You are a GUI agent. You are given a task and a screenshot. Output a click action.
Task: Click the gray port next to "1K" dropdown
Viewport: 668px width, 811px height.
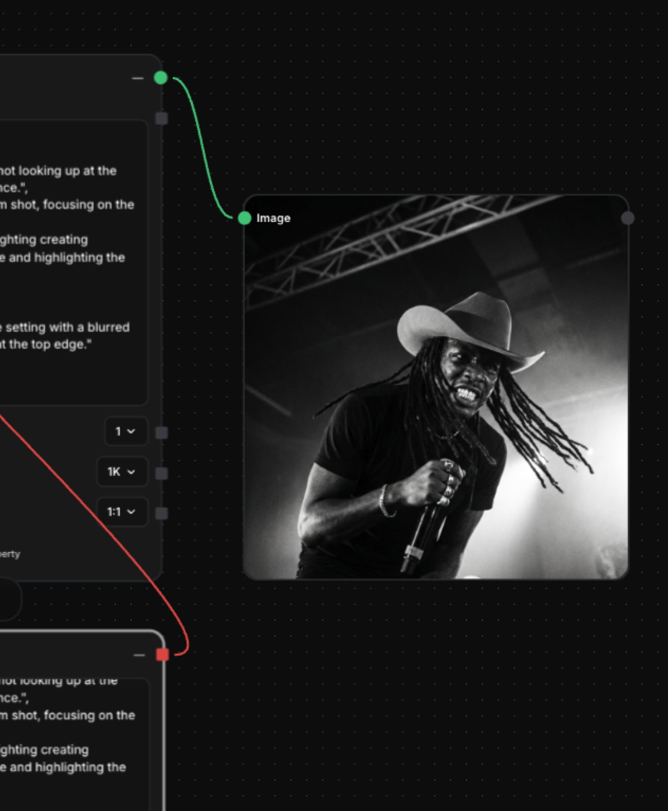click(x=162, y=473)
